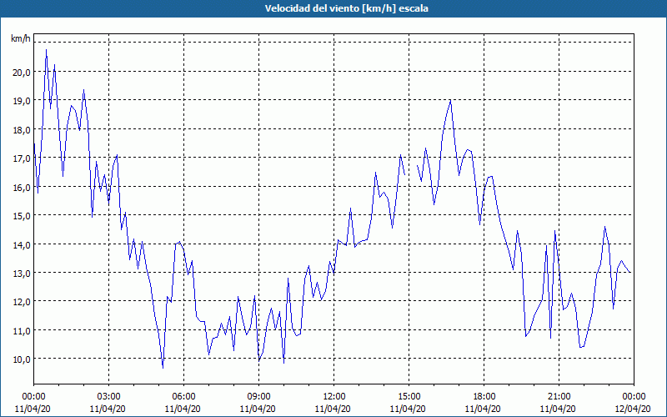This screenshot has height=417, width=667.
Task: Click the 12/04/20 date label
Action: point(633,409)
